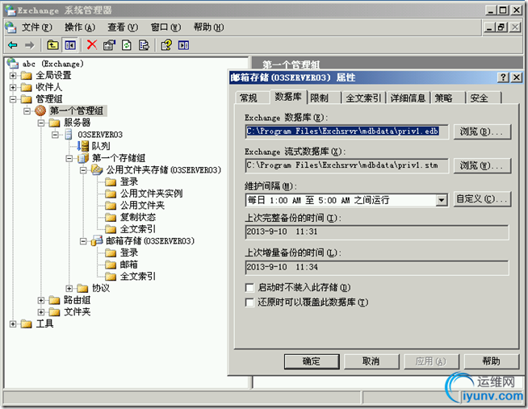Click the 确定 button

[312, 361]
